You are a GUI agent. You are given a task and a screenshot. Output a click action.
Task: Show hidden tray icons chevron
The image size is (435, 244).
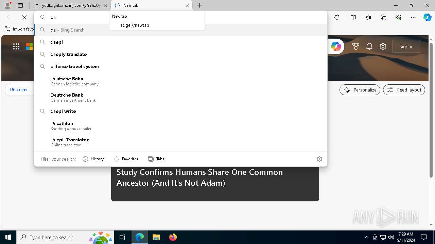click(366, 237)
